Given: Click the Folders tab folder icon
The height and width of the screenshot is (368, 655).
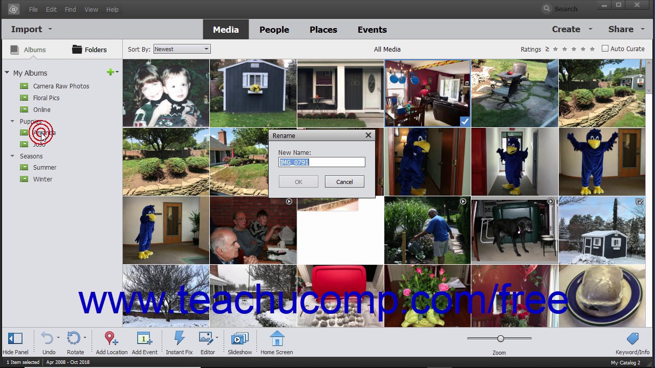Looking at the screenshot, I should 77,49.
